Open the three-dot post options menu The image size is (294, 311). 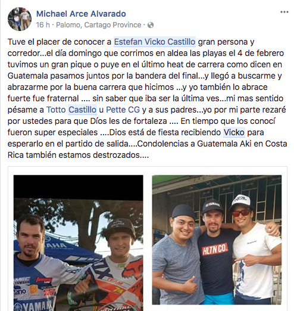284,12
